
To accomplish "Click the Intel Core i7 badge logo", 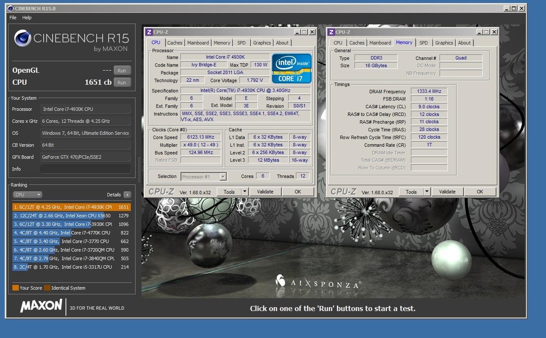I will (292, 68).
